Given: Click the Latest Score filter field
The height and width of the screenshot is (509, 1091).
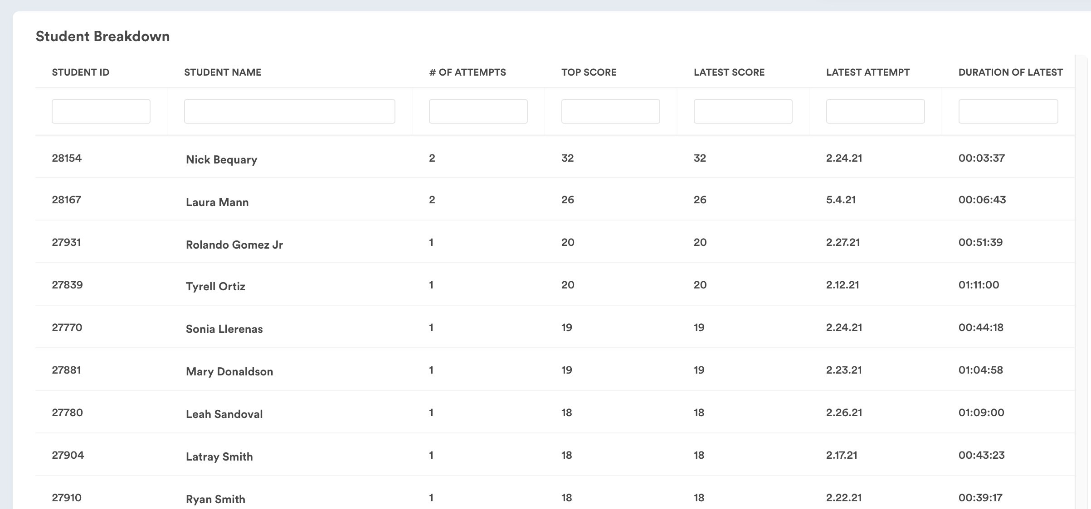Looking at the screenshot, I should point(743,111).
